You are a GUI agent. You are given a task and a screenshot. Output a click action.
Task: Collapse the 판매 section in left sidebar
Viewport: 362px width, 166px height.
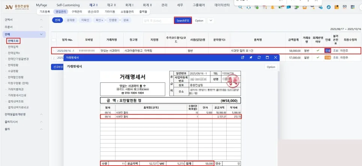[x=41, y=34]
